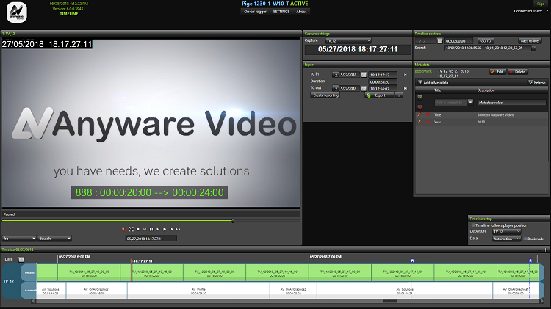This screenshot has height=309, width=551.
Task: Click the timeline Date calendar icon
Action: point(21,258)
